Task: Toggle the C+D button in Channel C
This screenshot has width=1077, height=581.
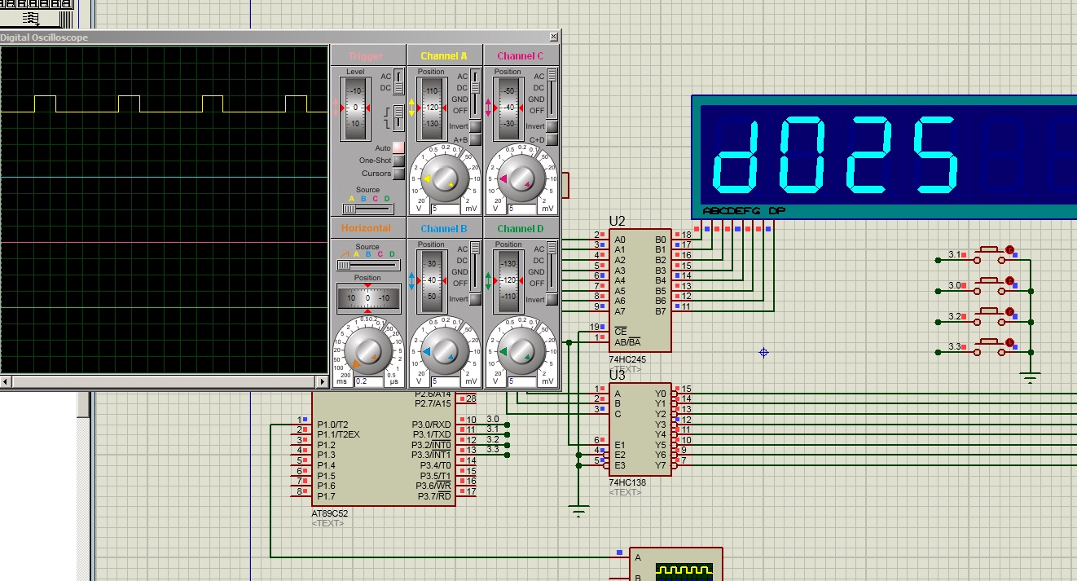Action: (552, 140)
